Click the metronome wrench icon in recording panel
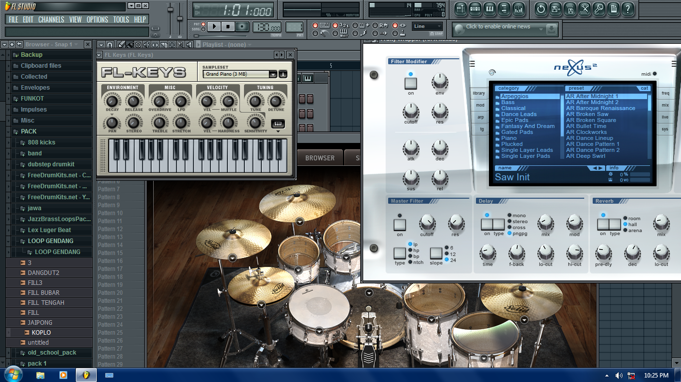681x382 pixels. [x=324, y=33]
